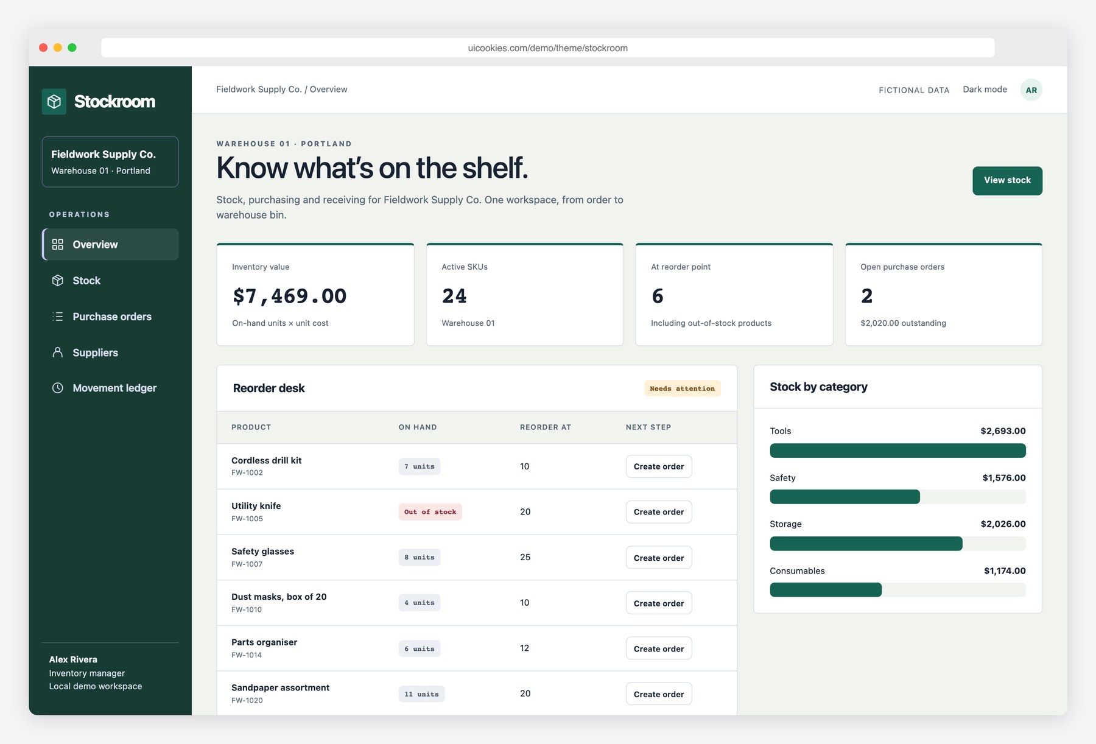The height and width of the screenshot is (744, 1096).
Task: Click the Sandpaper assortment product name
Action: (x=280, y=688)
